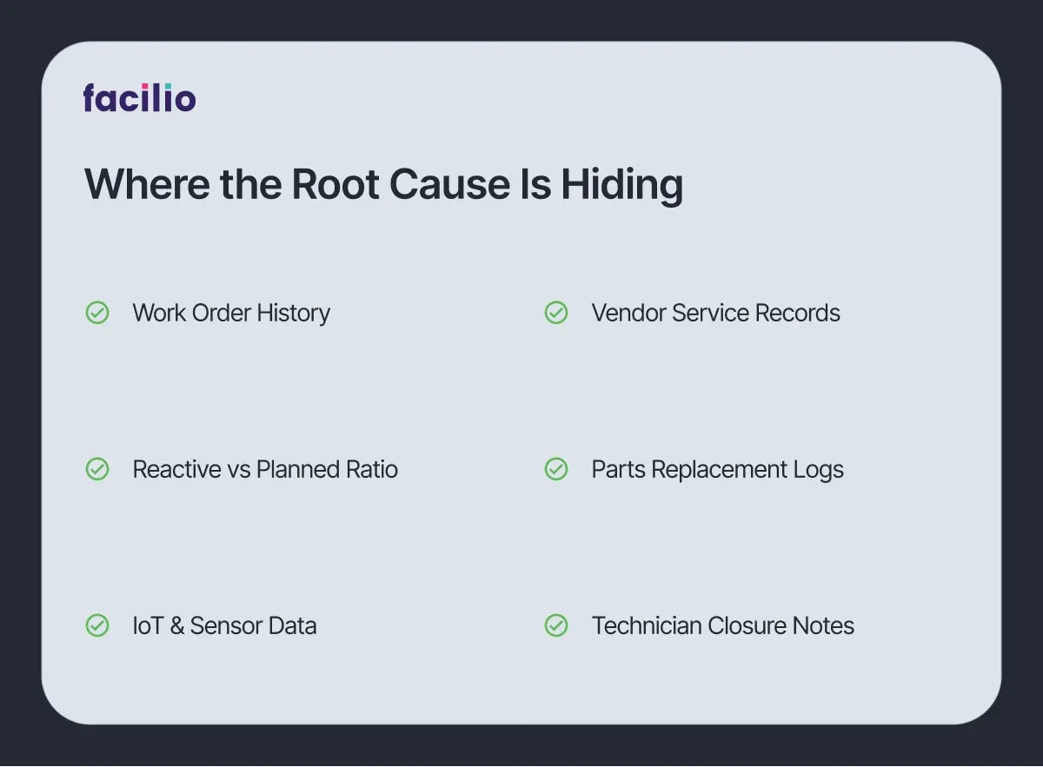Click the heading Where the Root Cause Is Hiding
The height and width of the screenshot is (767, 1043).
384,184
